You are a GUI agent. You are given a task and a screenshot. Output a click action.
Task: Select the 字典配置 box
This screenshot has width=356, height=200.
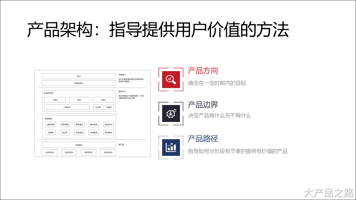(94, 132)
